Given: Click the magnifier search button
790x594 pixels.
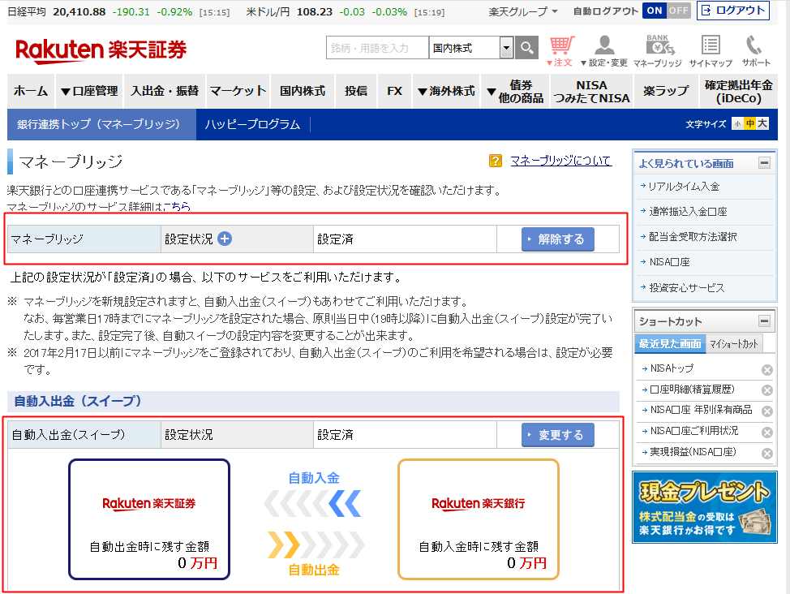Looking at the screenshot, I should 526,48.
